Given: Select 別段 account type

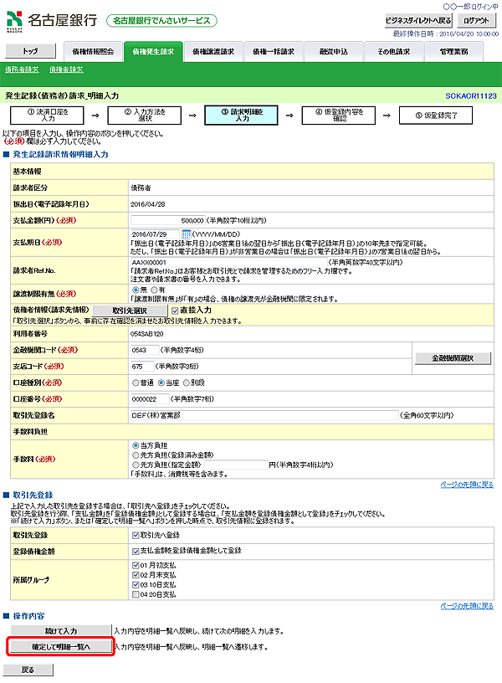Looking at the screenshot, I should point(187,383).
